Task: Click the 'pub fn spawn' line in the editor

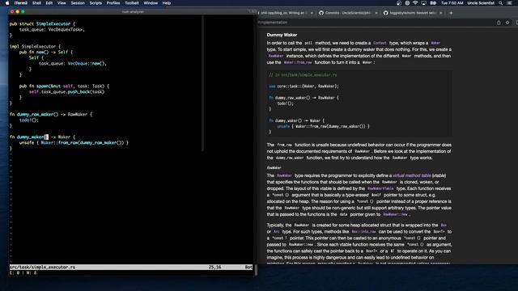Action: coord(64,86)
